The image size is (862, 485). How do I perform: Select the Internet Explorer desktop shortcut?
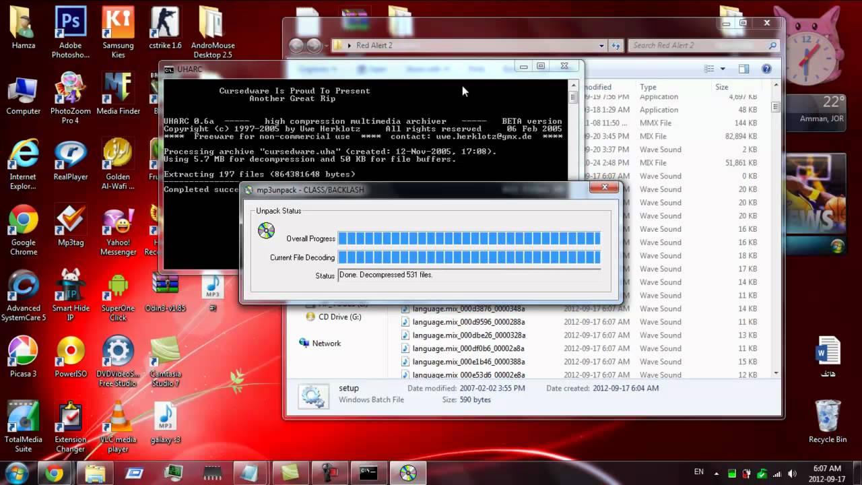point(24,164)
